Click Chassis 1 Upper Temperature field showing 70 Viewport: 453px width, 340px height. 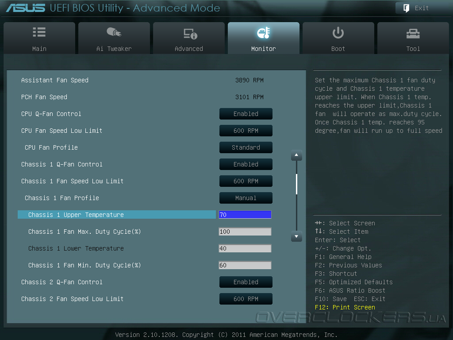click(x=245, y=215)
